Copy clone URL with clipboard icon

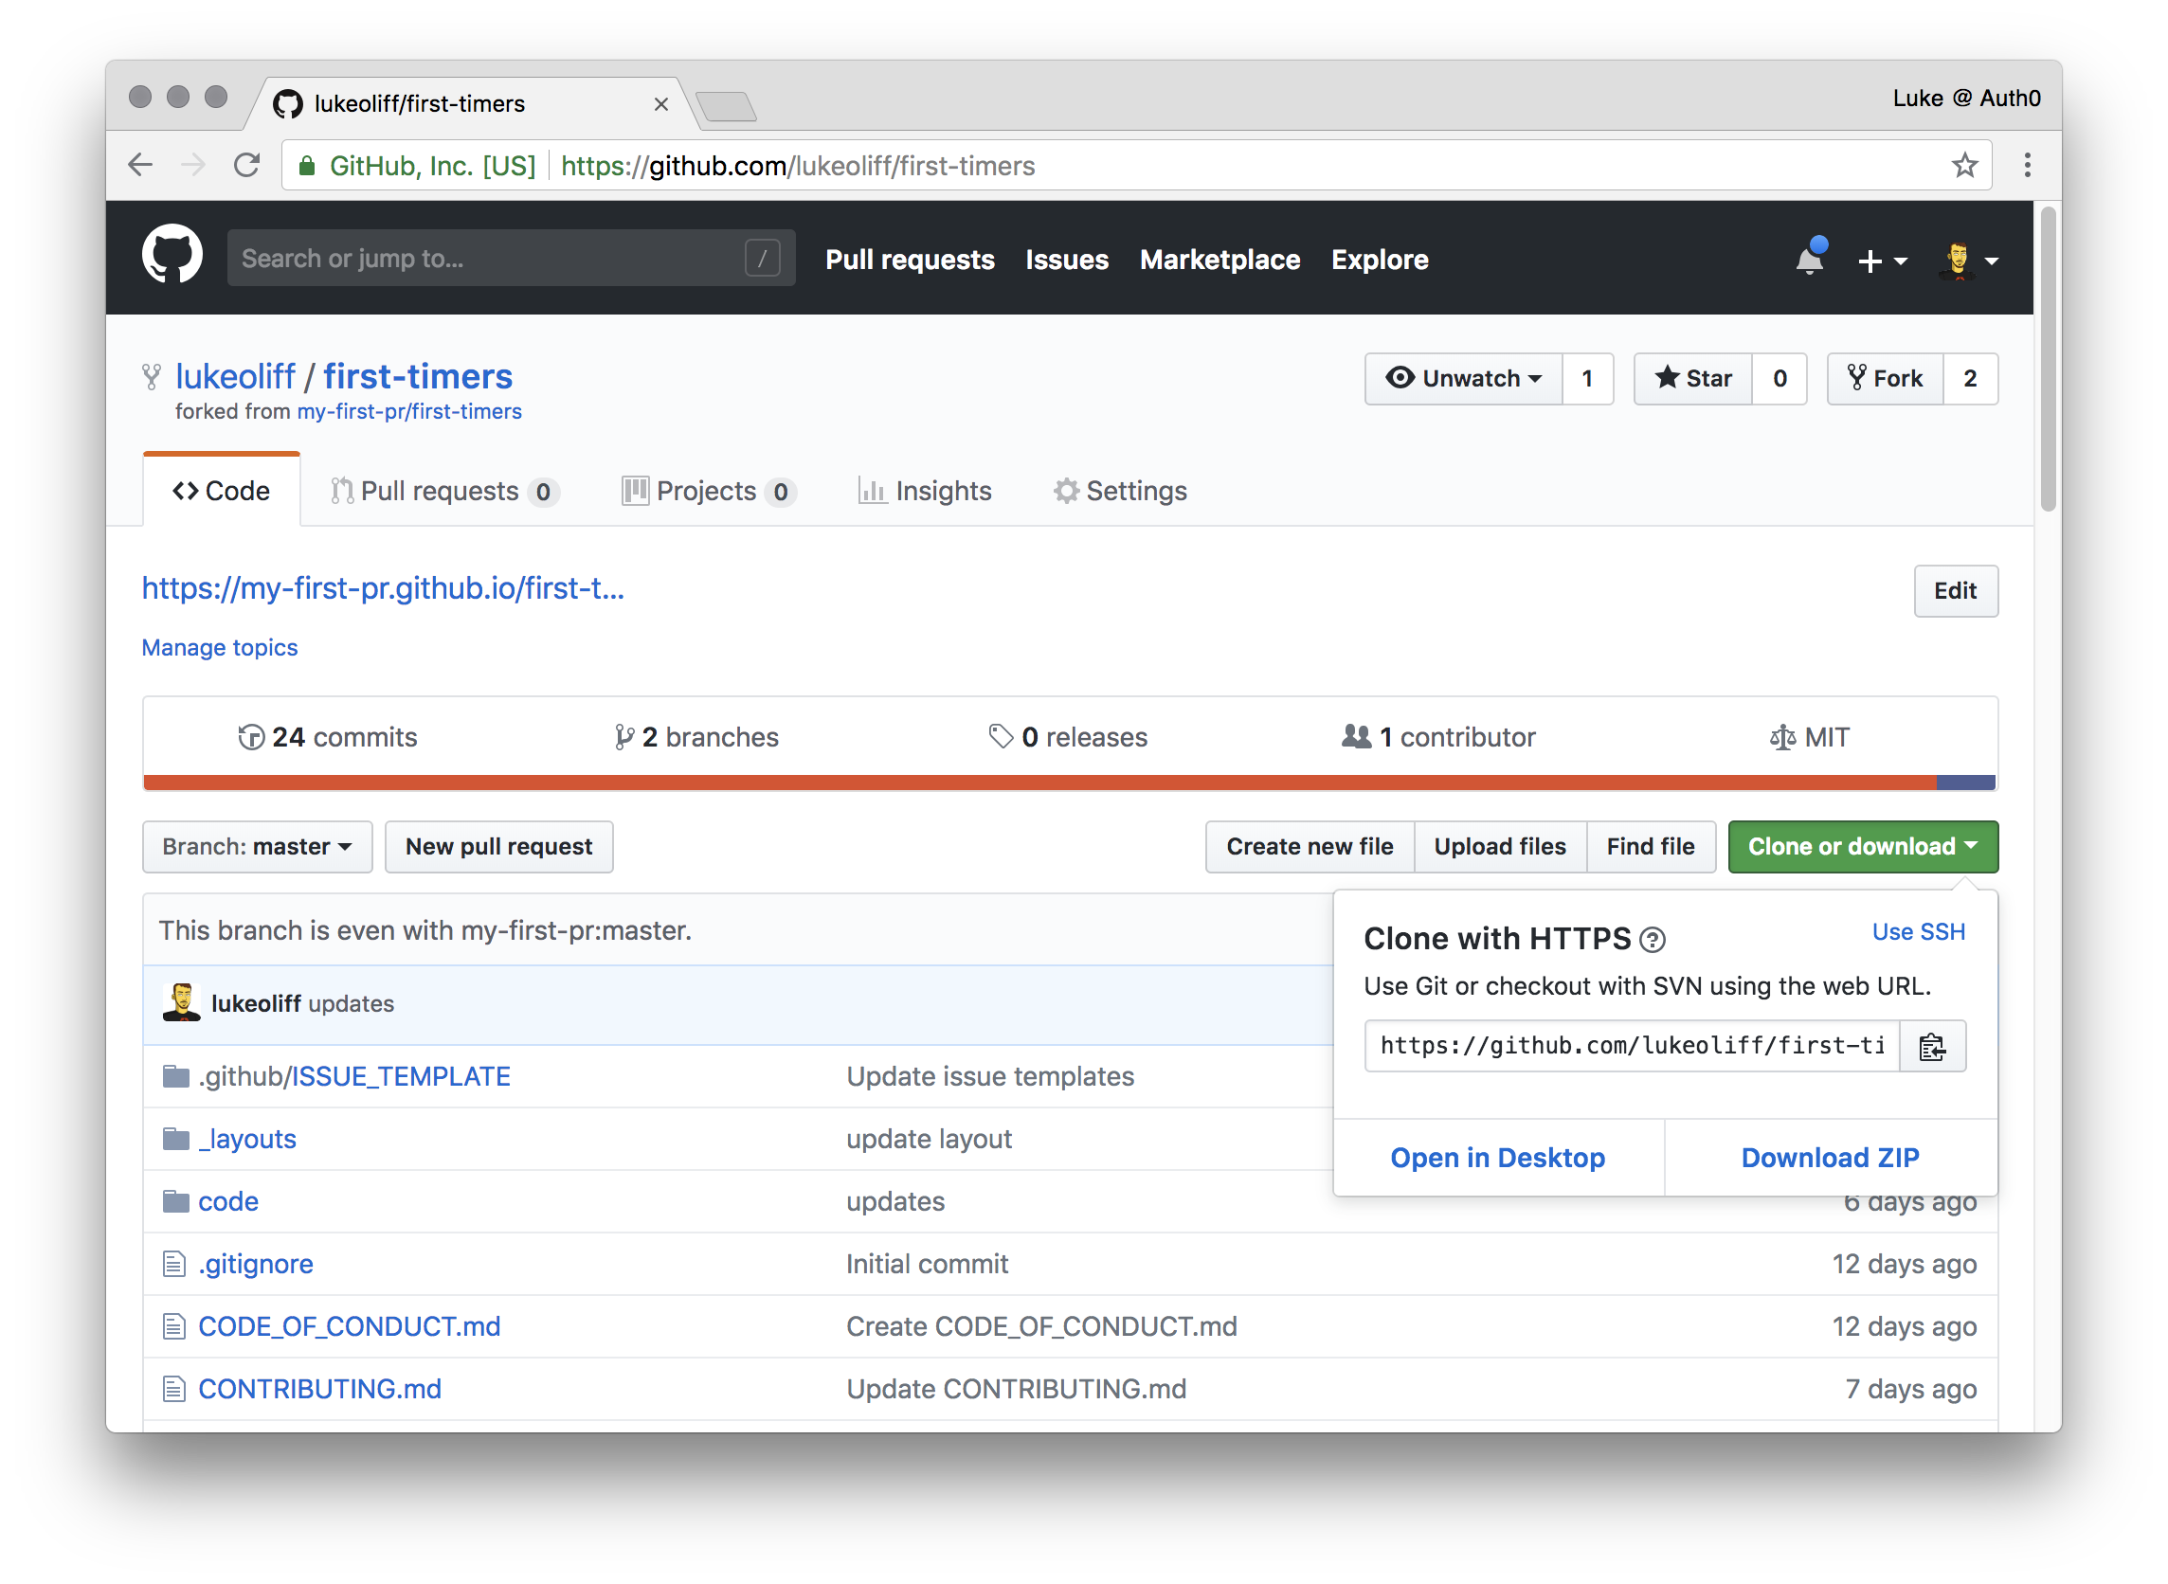[x=1932, y=1046]
